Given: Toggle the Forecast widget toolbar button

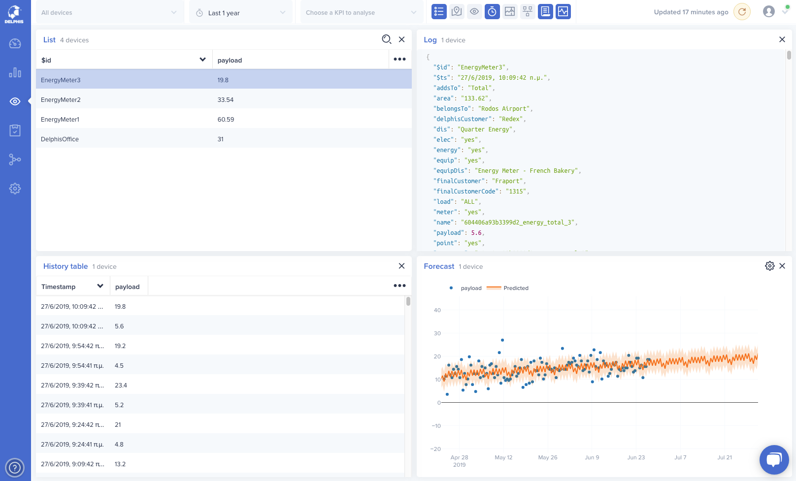Looking at the screenshot, I should [x=563, y=11].
